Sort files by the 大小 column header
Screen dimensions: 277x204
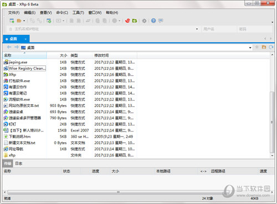click(x=58, y=55)
